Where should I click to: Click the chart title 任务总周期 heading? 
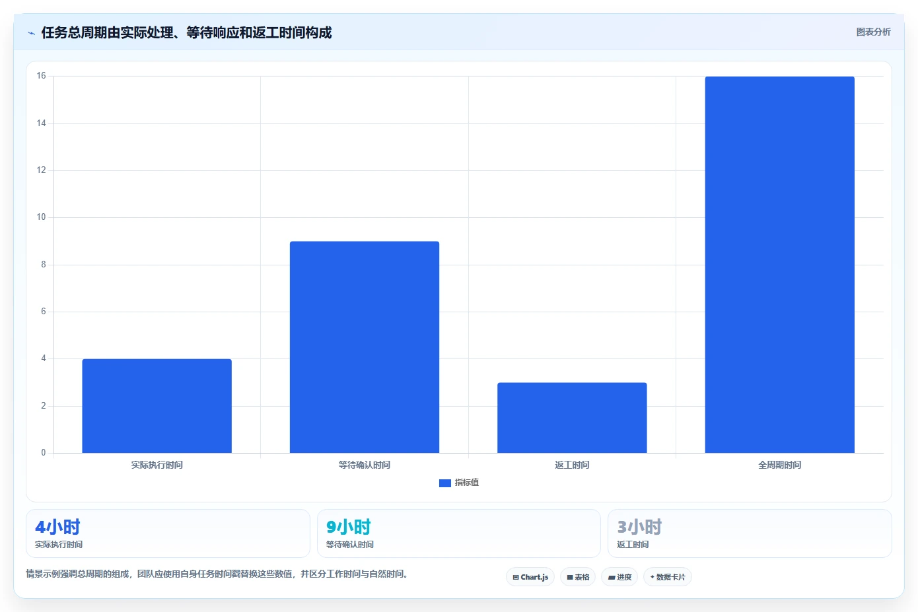(x=186, y=32)
